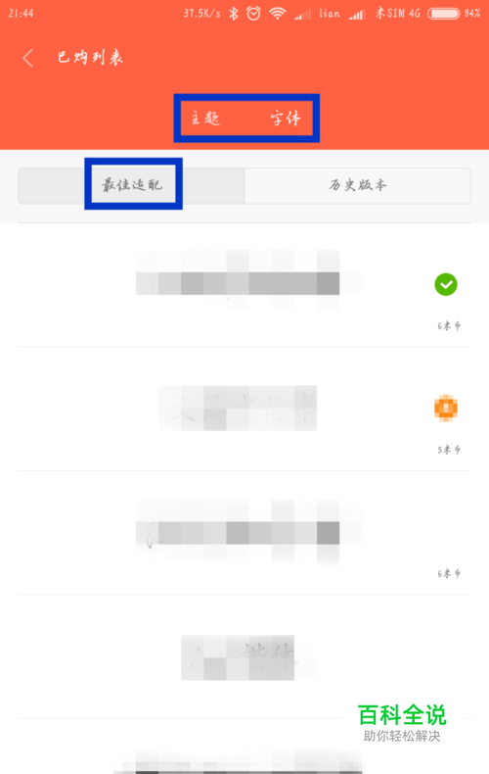Select the 最佳适配 segment
Image resolution: width=489 pixels, height=774 pixels.
pyautogui.click(x=131, y=185)
